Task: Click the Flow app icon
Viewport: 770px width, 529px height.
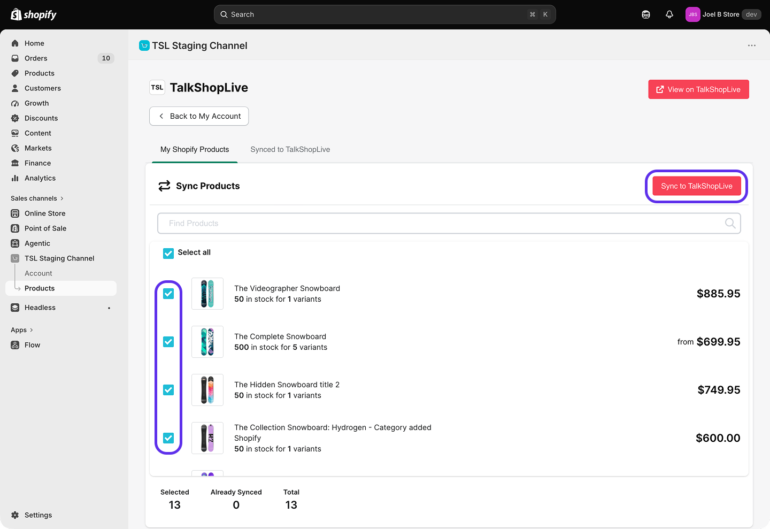Action: tap(15, 345)
